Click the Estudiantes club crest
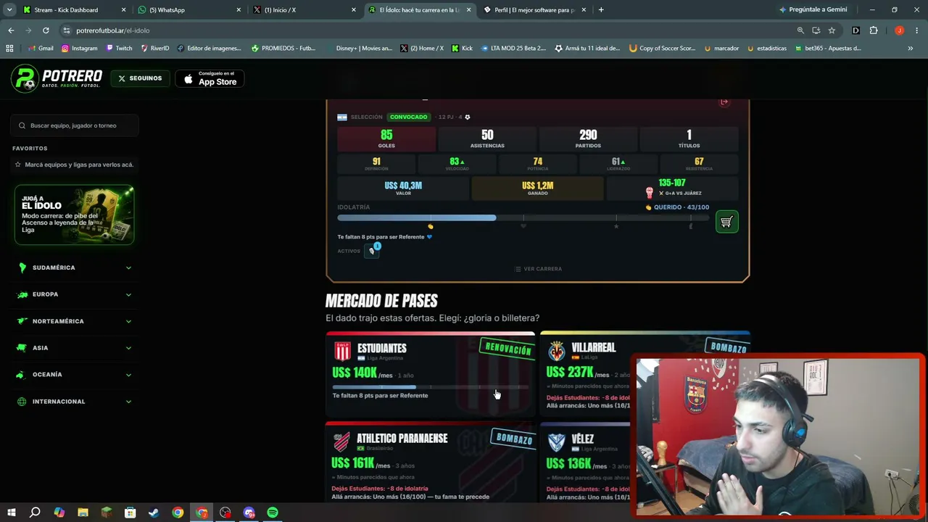This screenshot has width=928, height=522. click(x=342, y=351)
